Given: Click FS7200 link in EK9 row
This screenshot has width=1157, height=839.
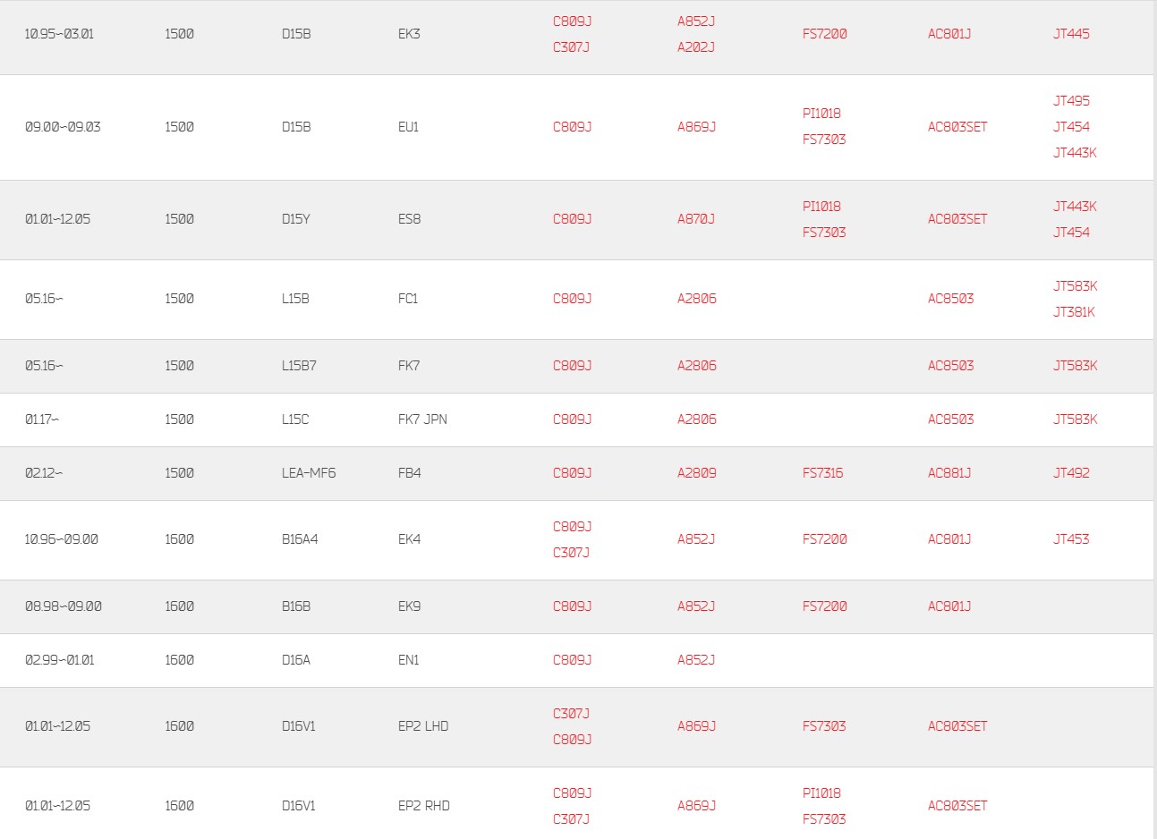Looking at the screenshot, I should 824,606.
